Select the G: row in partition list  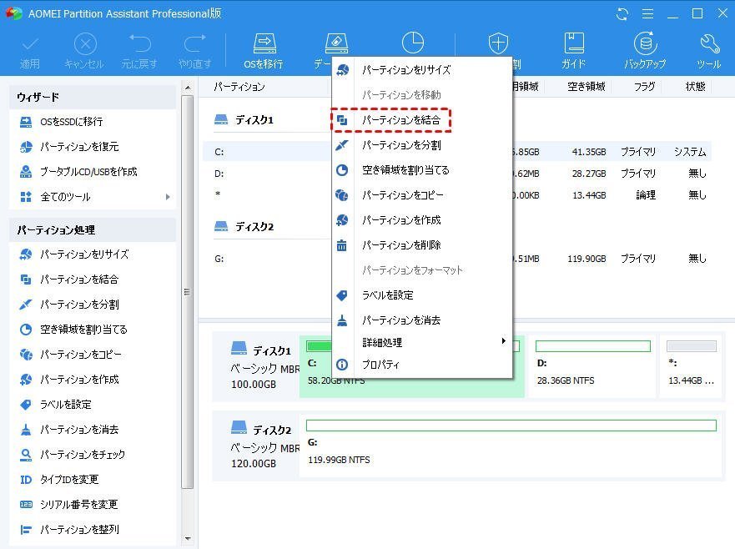pos(457,259)
